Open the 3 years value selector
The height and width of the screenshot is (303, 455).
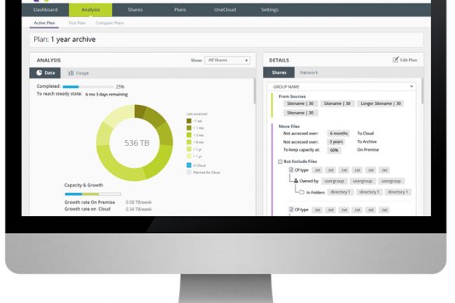click(x=336, y=141)
